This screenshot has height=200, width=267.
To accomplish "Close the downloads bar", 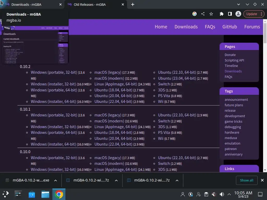I will coord(262,180).
